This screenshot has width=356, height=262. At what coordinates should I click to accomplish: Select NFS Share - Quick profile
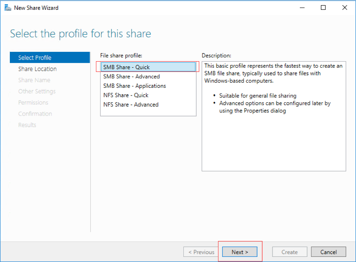(126, 95)
